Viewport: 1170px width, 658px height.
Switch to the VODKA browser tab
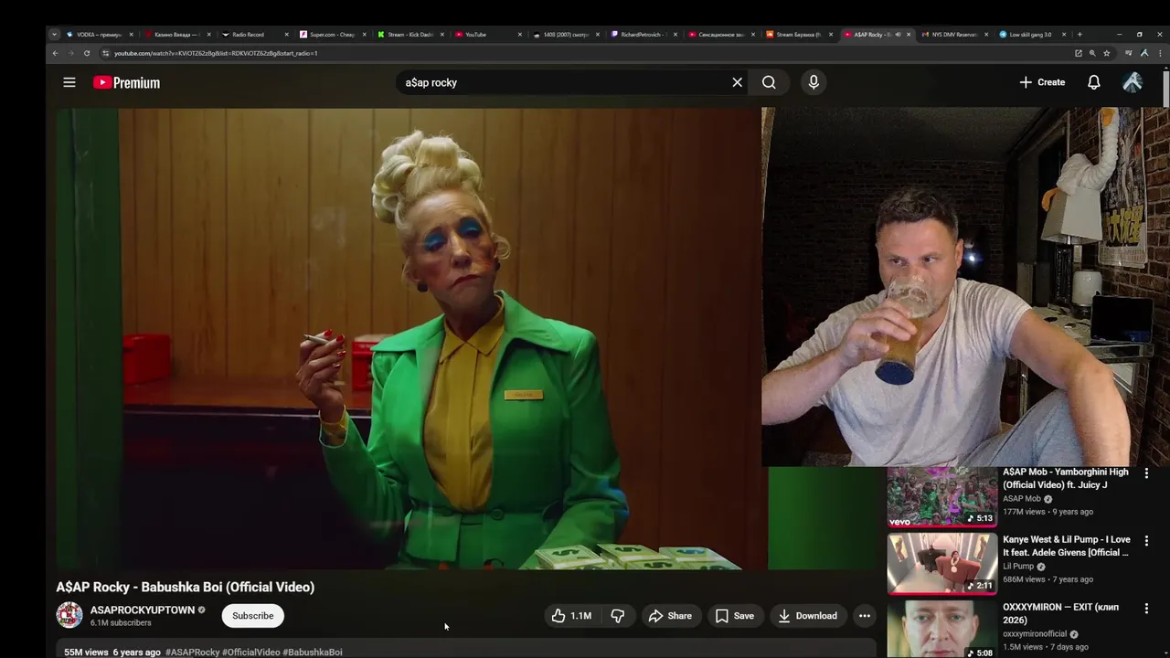(x=99, y=35)
